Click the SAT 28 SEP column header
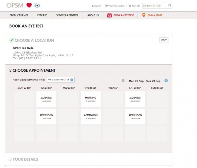The image size is (197, 168). pos(135,88)
